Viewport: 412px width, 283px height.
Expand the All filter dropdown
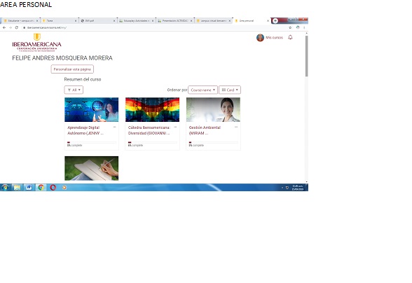(74, 90)
